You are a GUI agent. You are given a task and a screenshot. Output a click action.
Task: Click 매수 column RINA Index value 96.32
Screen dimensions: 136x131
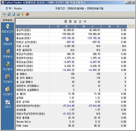(x=97, y=126)
